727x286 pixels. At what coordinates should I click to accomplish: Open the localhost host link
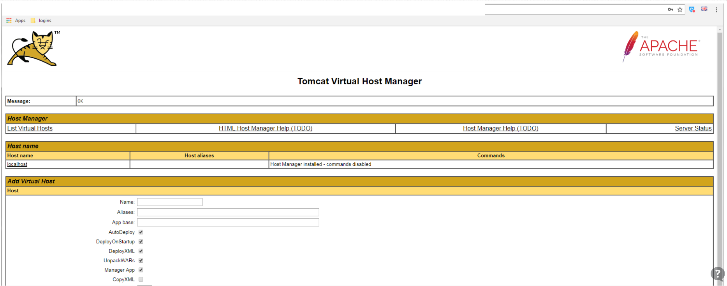tap(17, 164)
